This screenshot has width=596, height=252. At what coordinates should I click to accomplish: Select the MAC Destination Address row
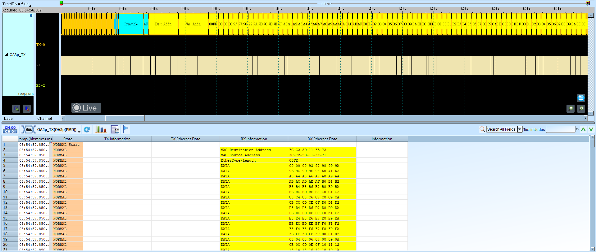pos(205,150)
